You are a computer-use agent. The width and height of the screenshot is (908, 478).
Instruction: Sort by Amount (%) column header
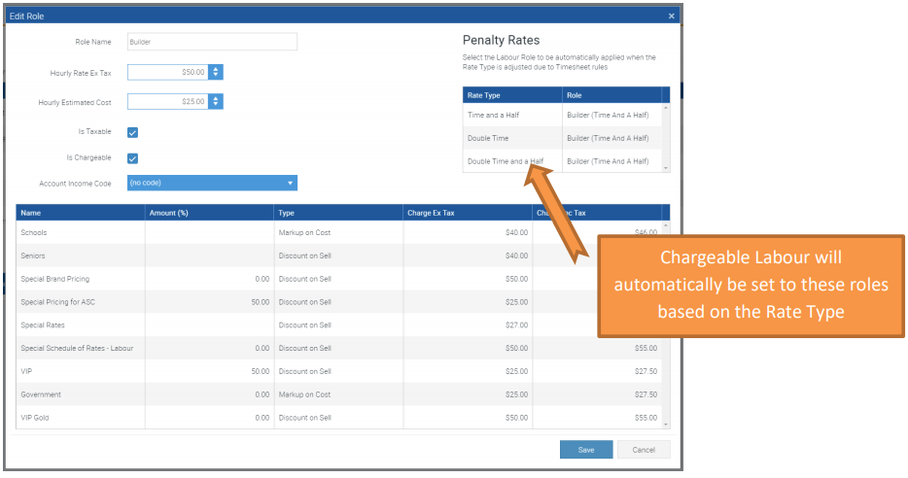209,213
